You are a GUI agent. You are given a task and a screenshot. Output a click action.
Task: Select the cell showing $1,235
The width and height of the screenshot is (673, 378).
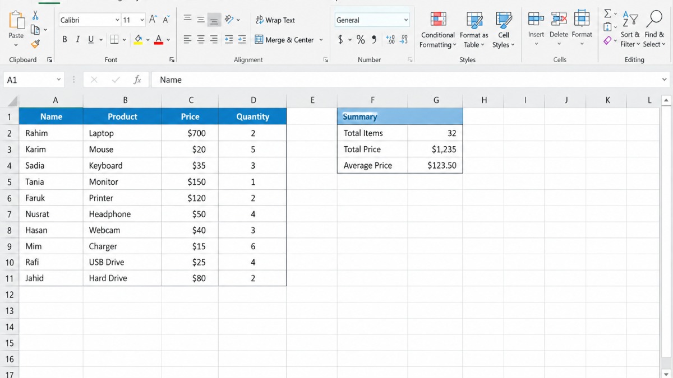435,150
